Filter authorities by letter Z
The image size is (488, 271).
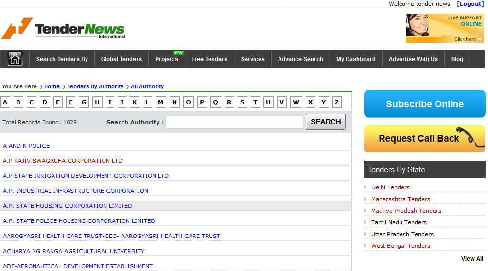tap(337, 102)
